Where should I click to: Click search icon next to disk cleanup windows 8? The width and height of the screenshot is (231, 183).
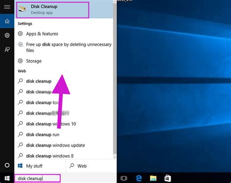point(20,155)
